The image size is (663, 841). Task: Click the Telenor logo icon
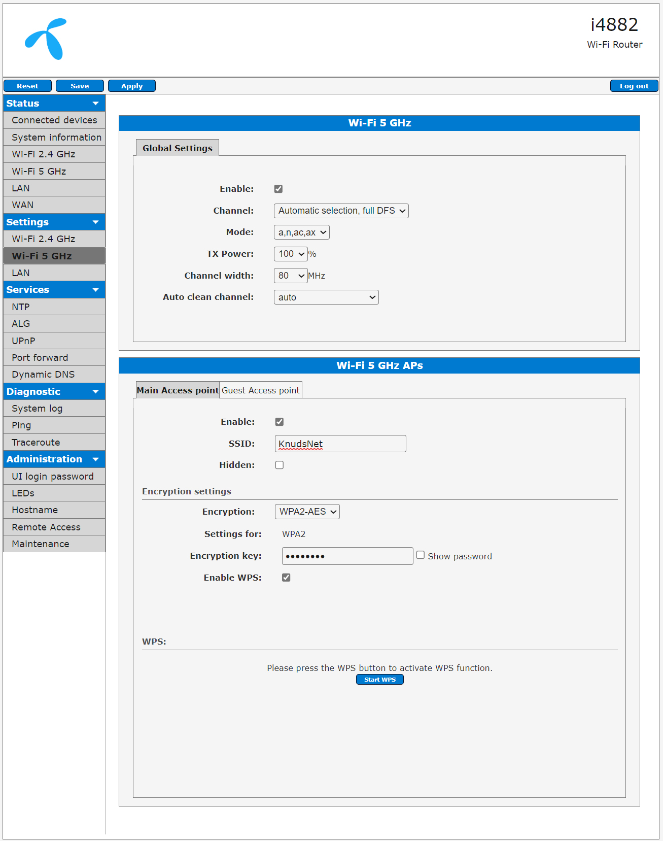46,39
